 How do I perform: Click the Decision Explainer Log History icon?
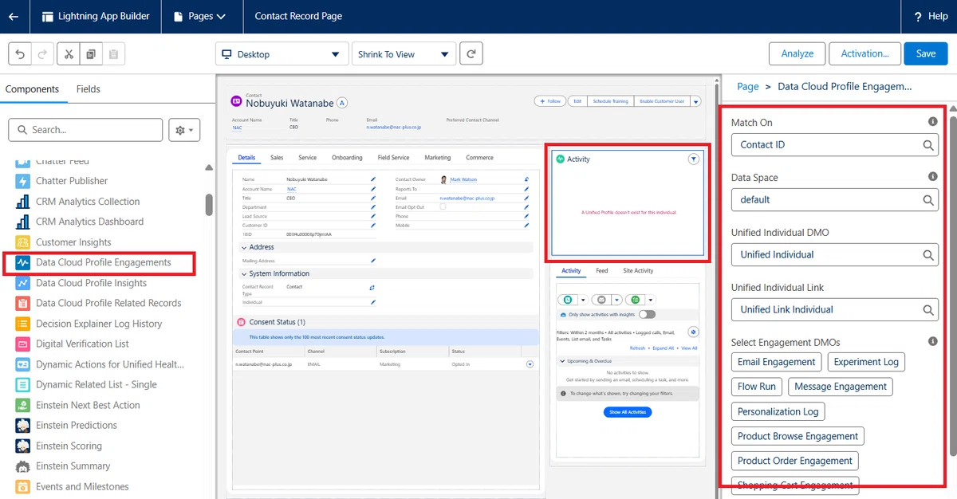22,324
